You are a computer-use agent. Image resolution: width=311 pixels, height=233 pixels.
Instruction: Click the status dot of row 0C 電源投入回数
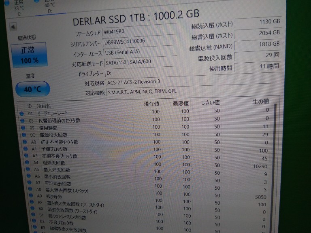24,135
